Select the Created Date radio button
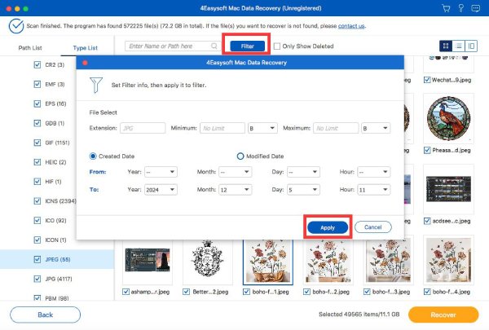This screenshot has width=489, height=330. pos(93,156)
